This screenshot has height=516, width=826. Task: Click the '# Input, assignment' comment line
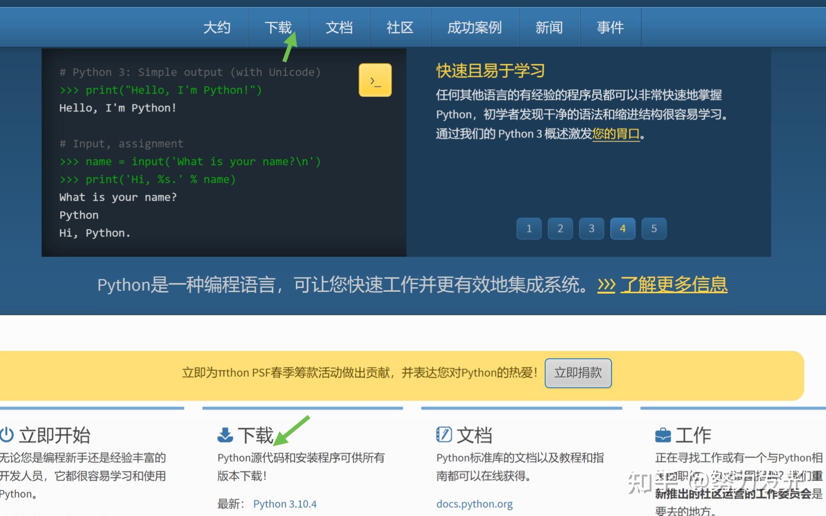pos(121,144)
